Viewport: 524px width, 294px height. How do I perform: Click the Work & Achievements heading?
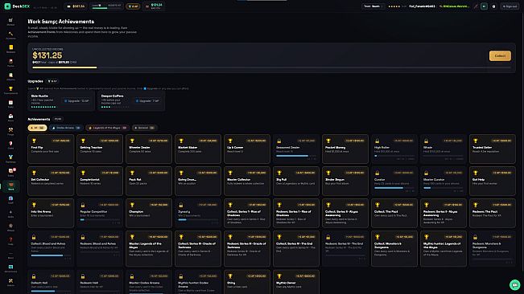(x=61, y=22)
